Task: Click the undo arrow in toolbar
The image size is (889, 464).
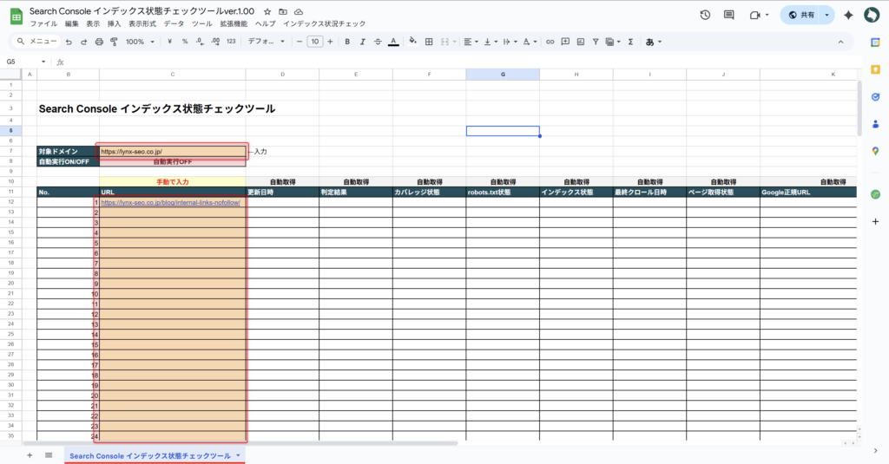Action: pyautogui.click(x=69, y=42)
